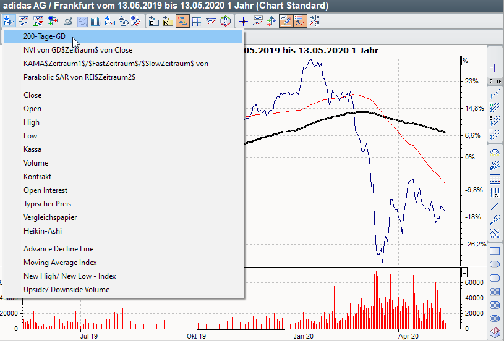The height and width of the screenshot is (341, 504).
Task: Select Heikin-Ashi menu entry
Action: (x=43, y=231)
